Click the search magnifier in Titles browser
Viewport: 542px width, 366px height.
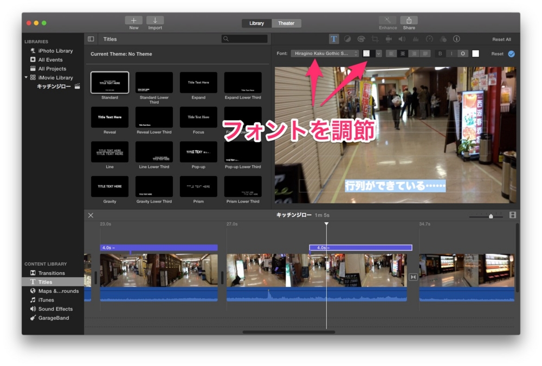[x=225, y=38]
